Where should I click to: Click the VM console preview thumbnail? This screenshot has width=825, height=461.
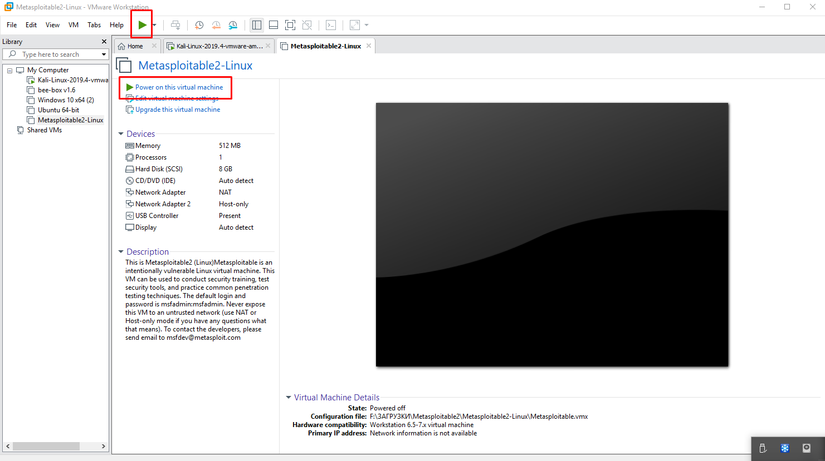552,235
